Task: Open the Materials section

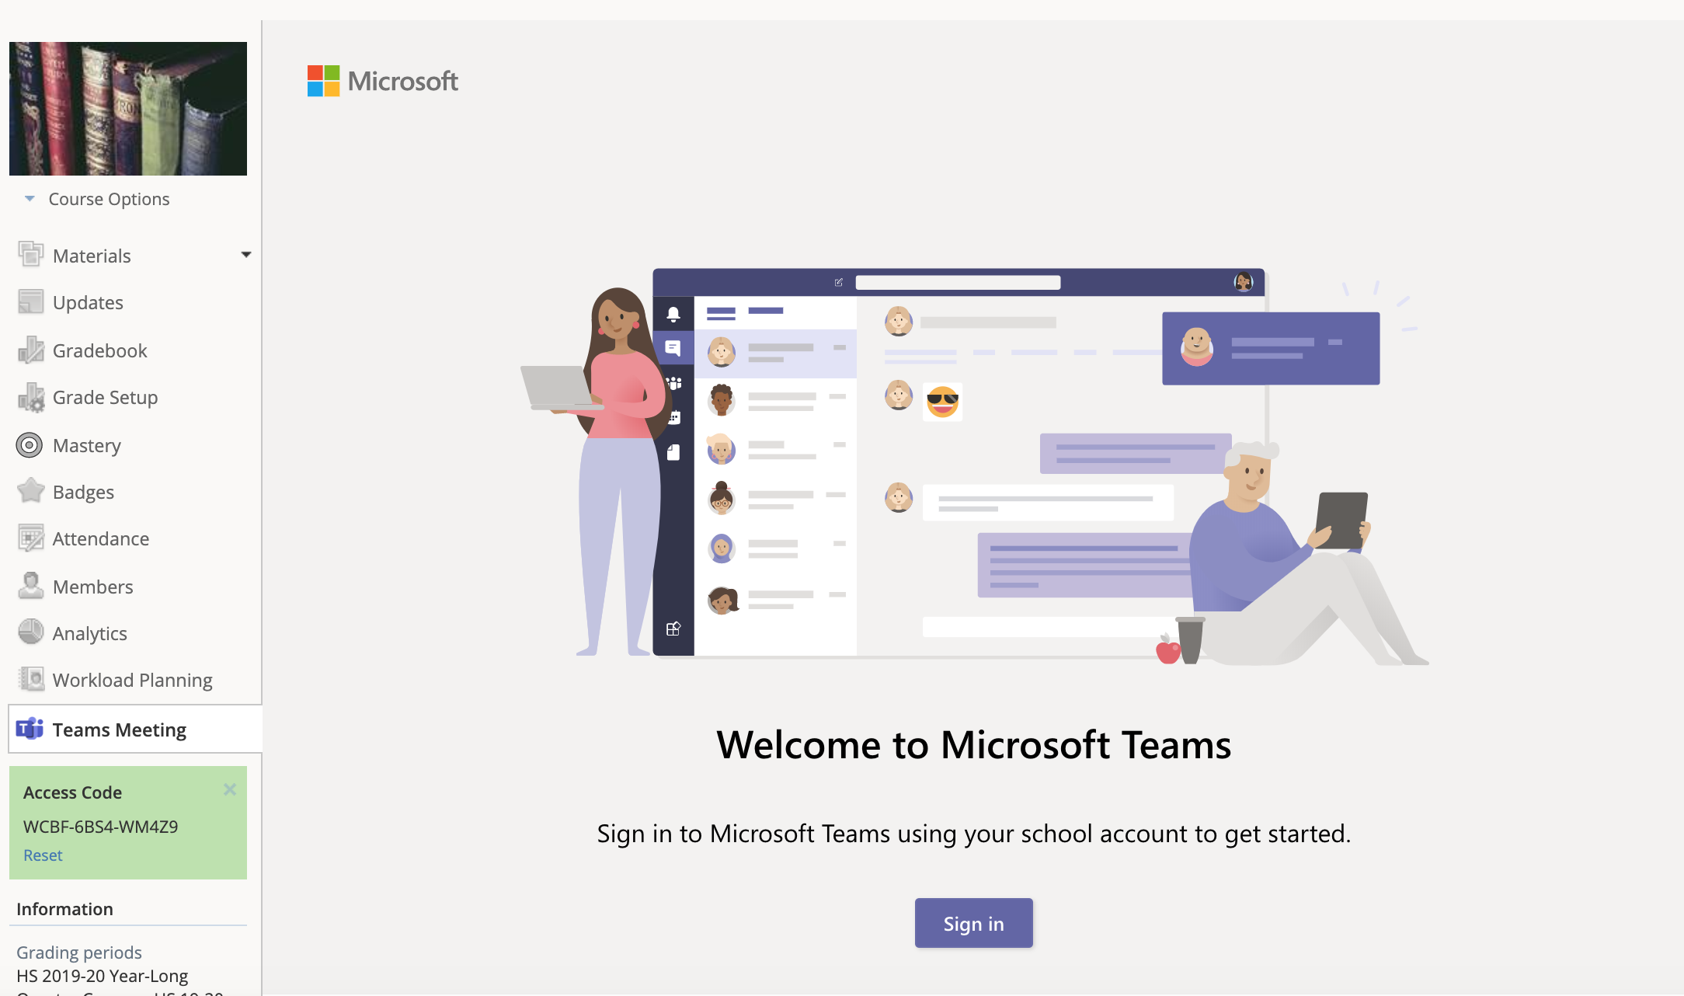Action: [x=92, y=256]
